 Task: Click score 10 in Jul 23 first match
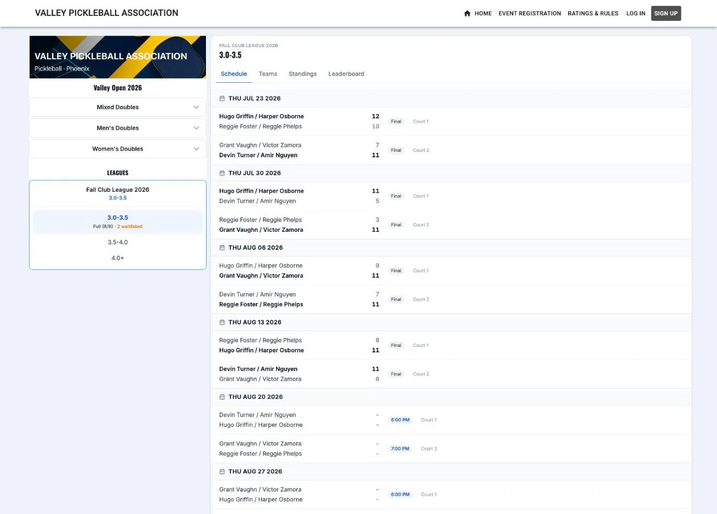tap(376, 127)
